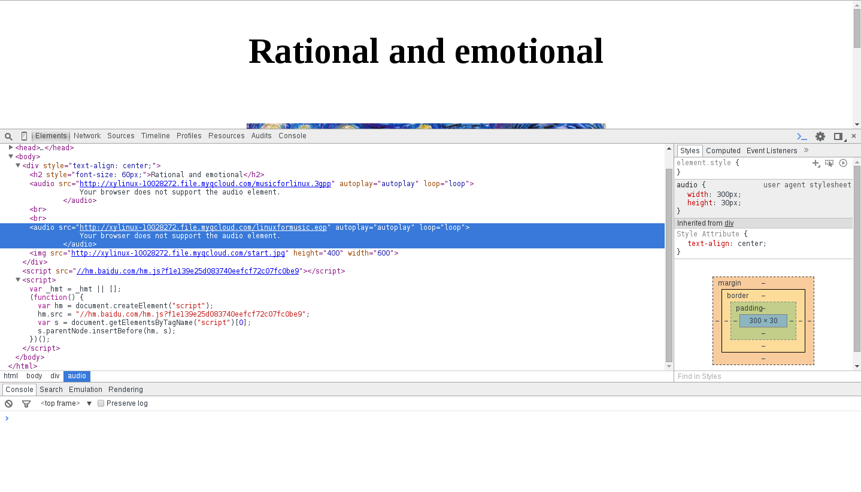Image resolution: width=861 pixels, height=492 pixels.
Task: Switch to the Sources tab
Action: click(121, 136)
